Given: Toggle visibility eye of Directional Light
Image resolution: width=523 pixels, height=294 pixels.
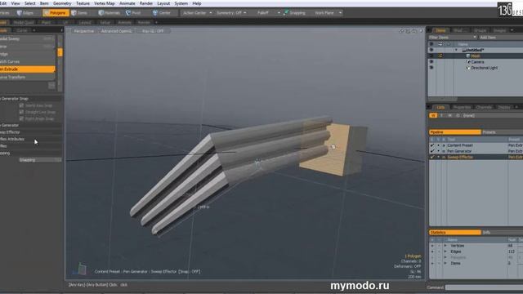Looking at the screenshot, I should pyautogui.click(x=431, y=68).
